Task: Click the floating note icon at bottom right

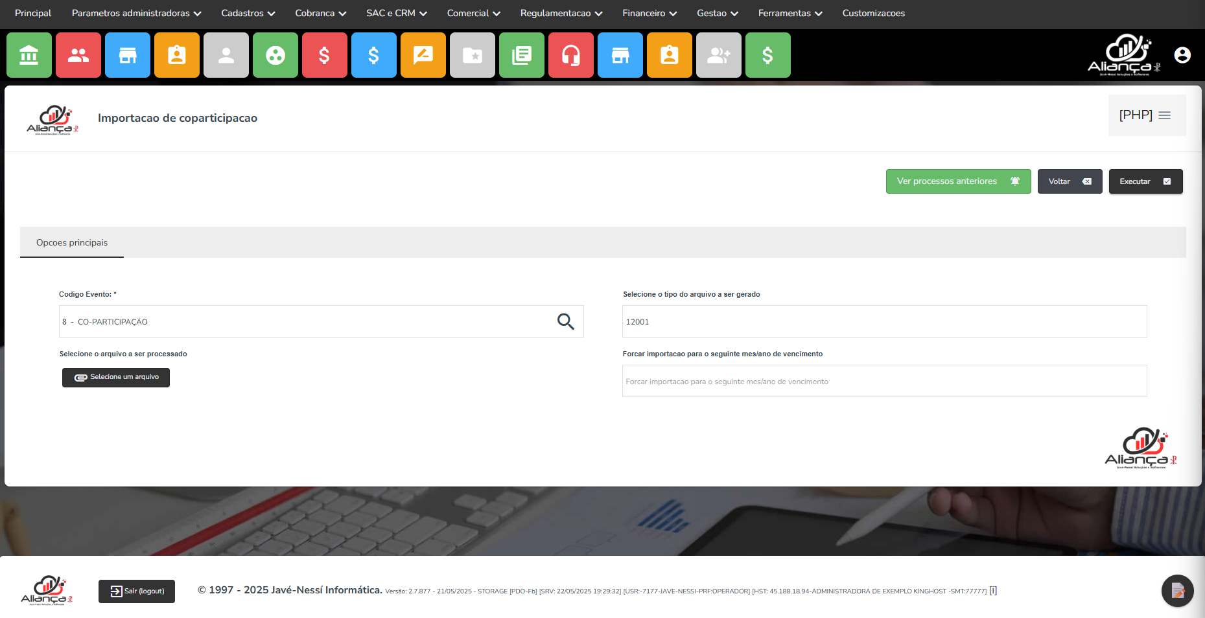Action: pos(1177,591)
